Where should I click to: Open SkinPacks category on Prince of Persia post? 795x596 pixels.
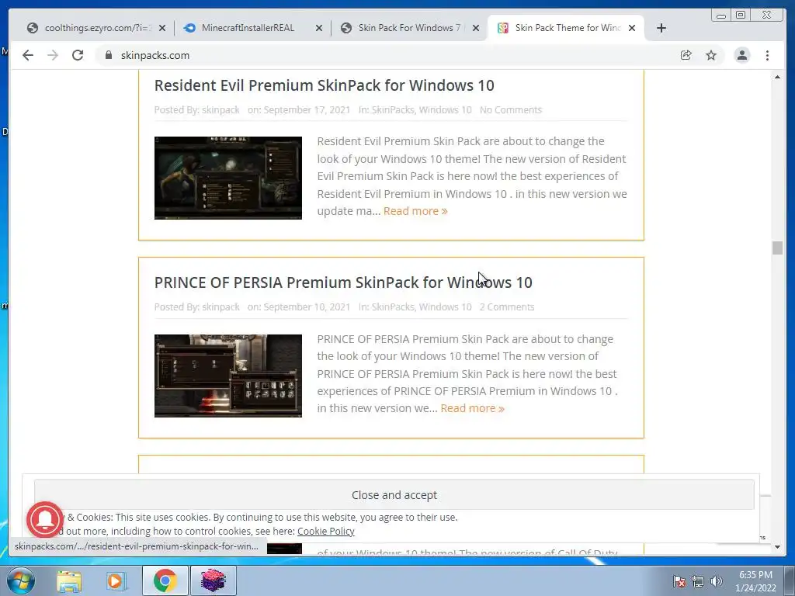pos(393,307)
